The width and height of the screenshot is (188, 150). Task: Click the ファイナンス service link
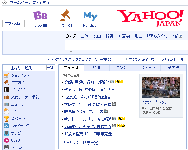21,126
